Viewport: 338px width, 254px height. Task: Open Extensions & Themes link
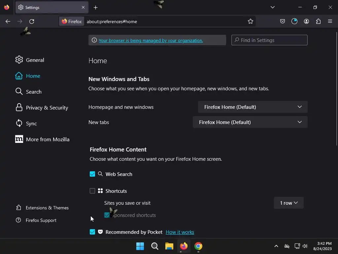(x=42, y=208)
